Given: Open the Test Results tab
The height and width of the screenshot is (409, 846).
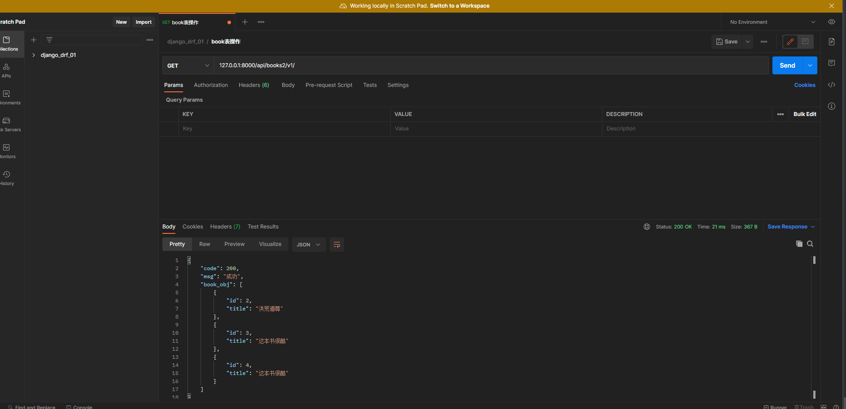Looking at the screenshot, I should [x=263, y=227].
